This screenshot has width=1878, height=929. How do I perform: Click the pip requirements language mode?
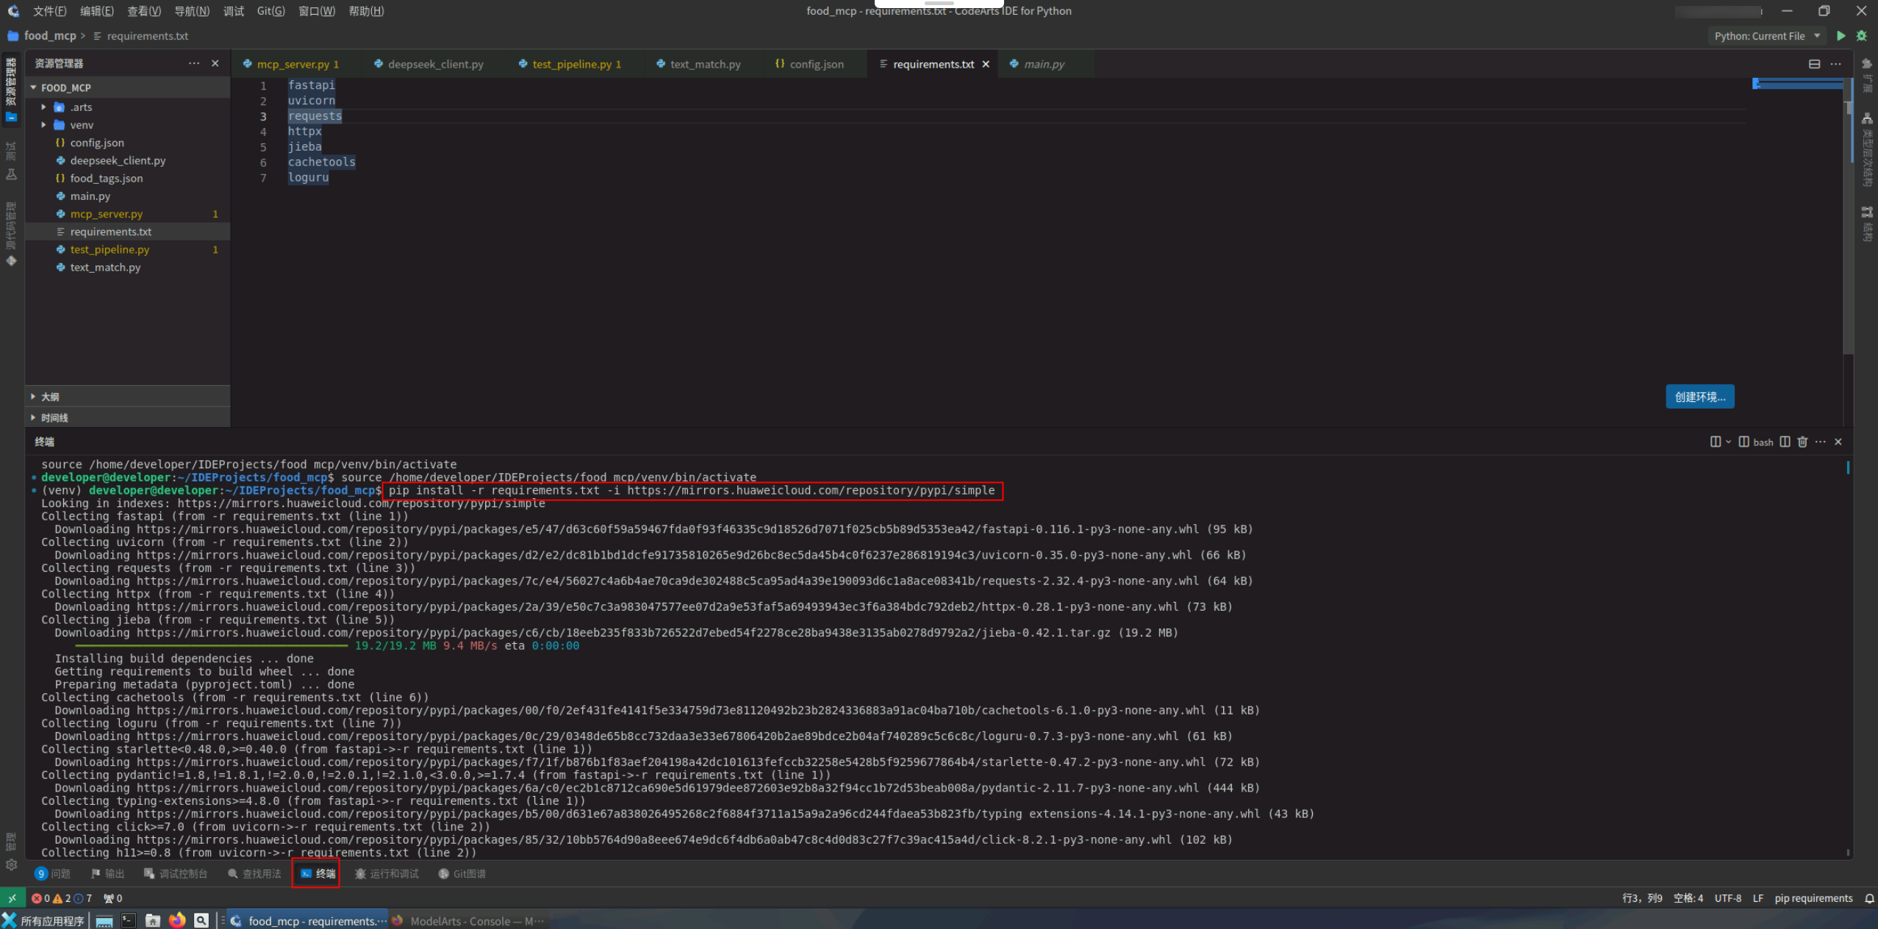tap(1813, 898)
